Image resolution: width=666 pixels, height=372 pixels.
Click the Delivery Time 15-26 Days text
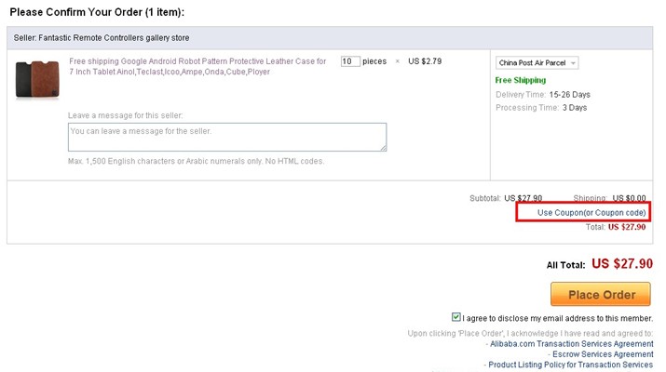tap(543, 95)
